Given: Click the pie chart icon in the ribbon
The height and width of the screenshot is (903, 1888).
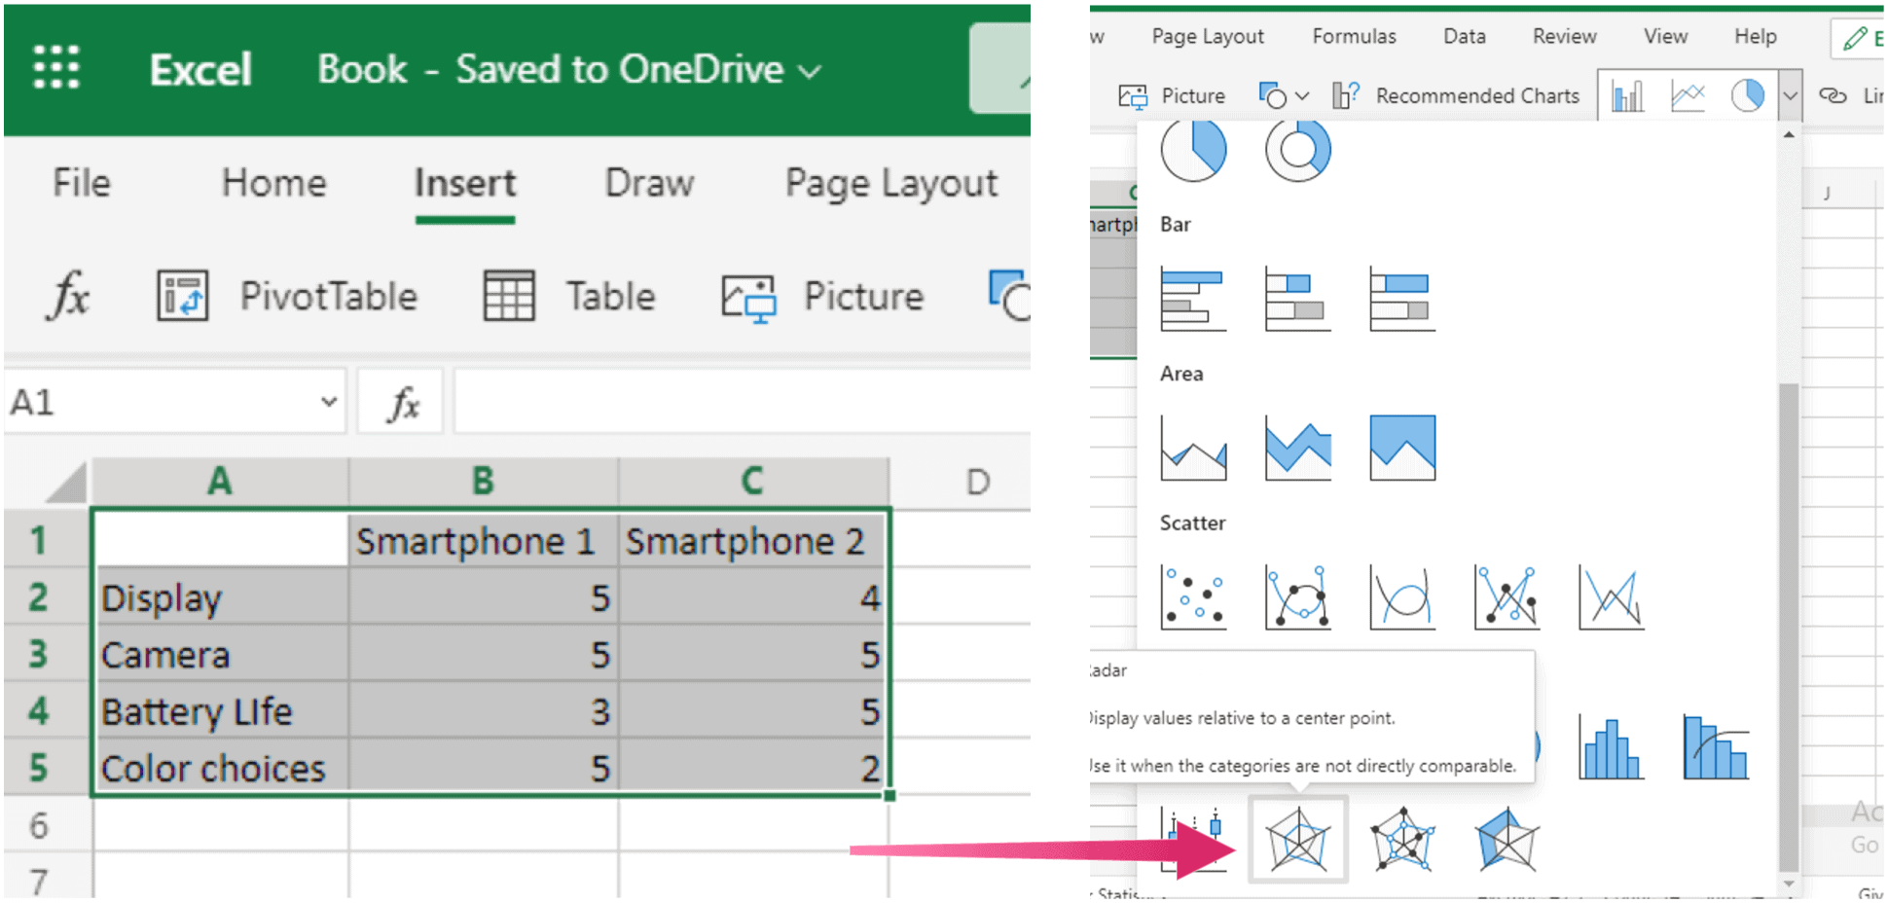Looking at the screenshot, I should 1748,95.
